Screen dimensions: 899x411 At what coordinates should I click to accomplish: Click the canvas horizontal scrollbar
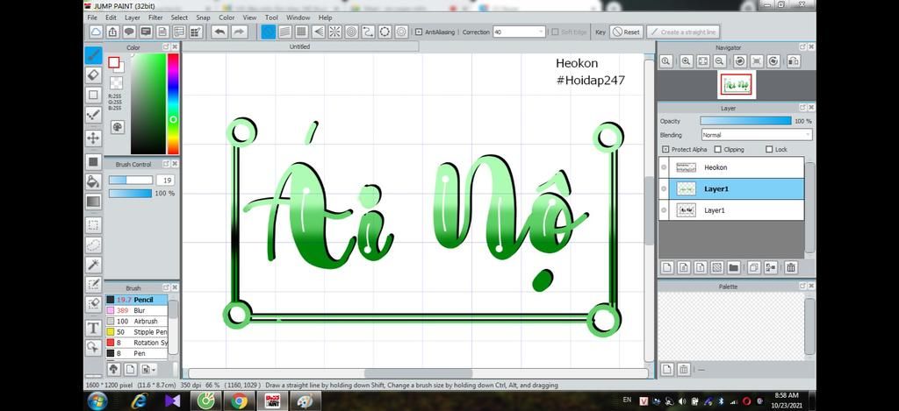419,373
